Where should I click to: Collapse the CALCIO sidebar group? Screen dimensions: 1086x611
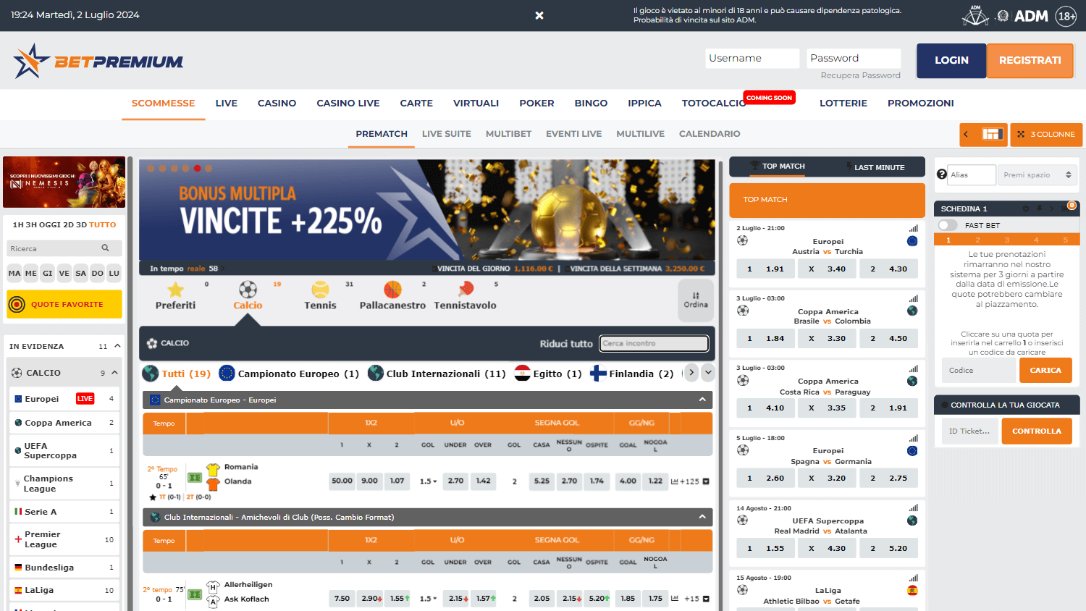pyautogui.click(x=114, y=373)
